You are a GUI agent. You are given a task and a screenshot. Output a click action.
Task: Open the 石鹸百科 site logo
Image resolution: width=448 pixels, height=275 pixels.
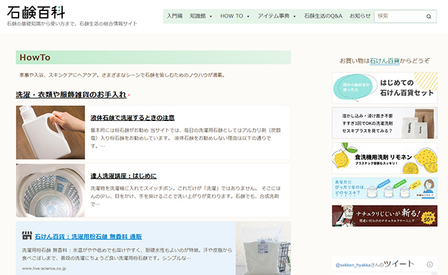tap(37, 12)
